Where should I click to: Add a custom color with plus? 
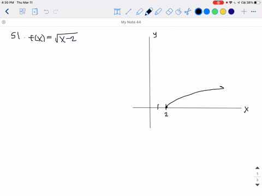point(244,11)
